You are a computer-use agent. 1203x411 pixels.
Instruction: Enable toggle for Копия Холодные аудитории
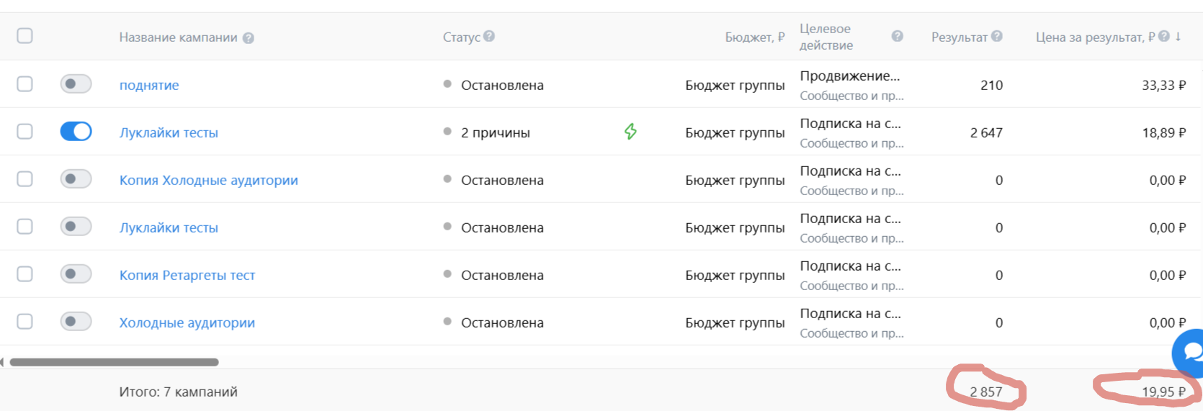click(x=76, y=179)
